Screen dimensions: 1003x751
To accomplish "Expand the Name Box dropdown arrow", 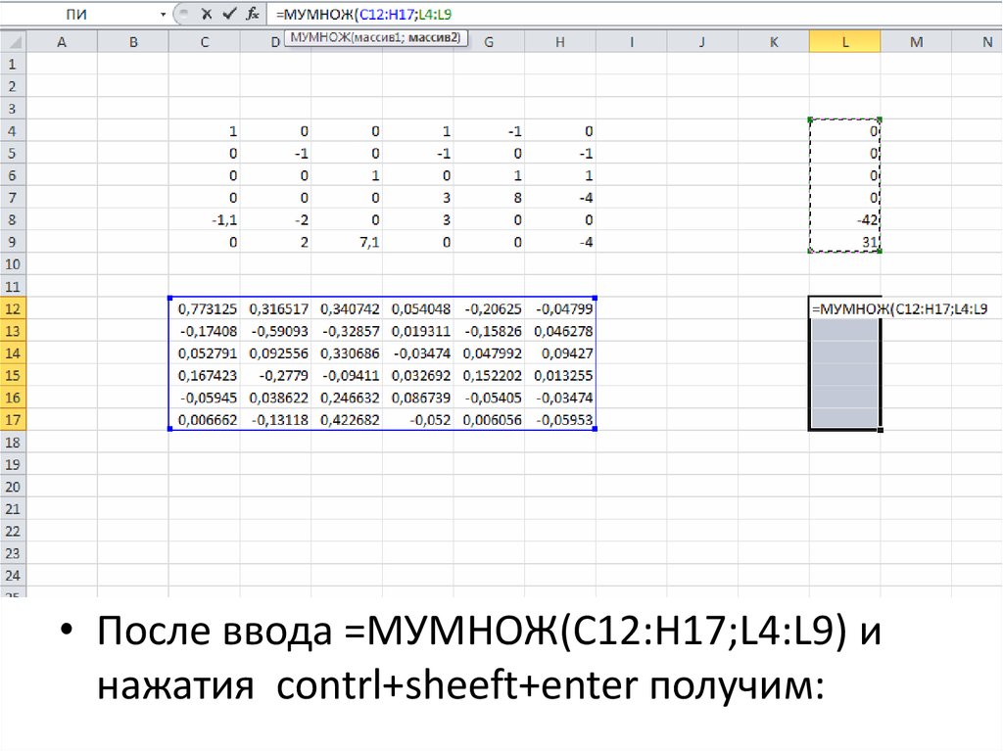I will coord(163,15).
